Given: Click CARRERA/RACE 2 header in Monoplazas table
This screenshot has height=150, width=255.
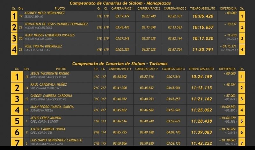Looking at the screenshot, I should pyautogui.click(x=149, y=9).
